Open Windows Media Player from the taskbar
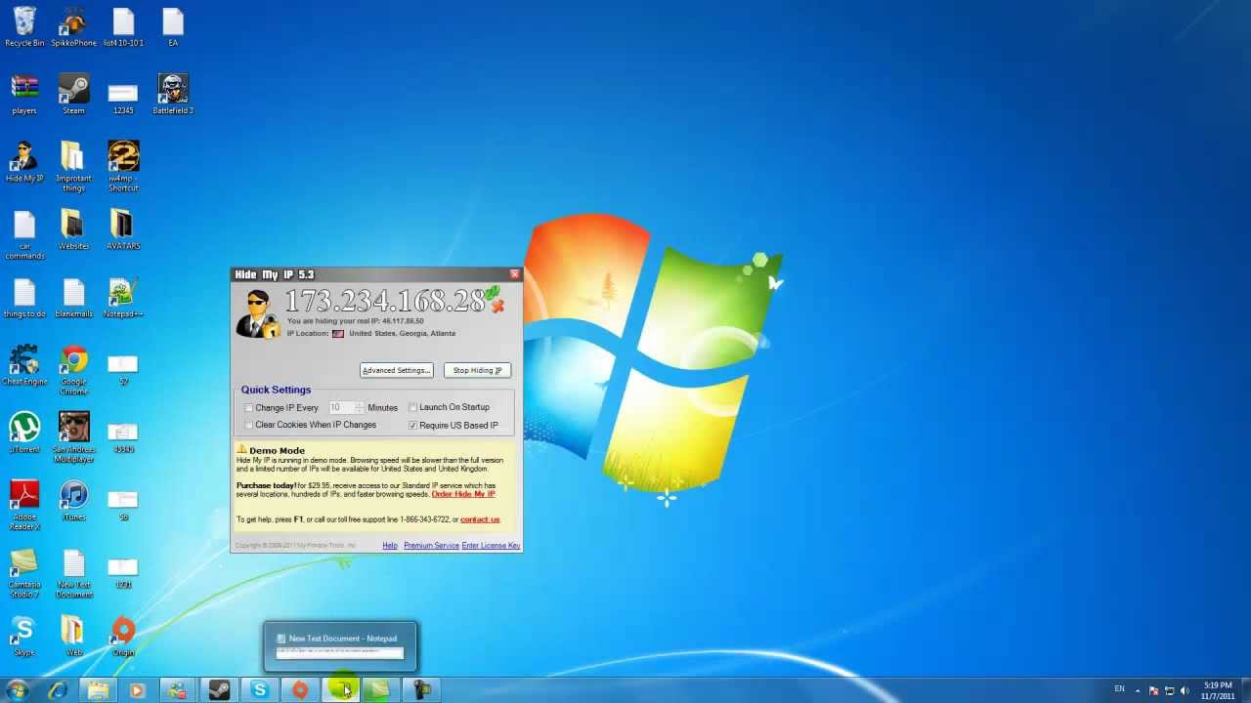 pyautogui.click(x=138, y=690)
